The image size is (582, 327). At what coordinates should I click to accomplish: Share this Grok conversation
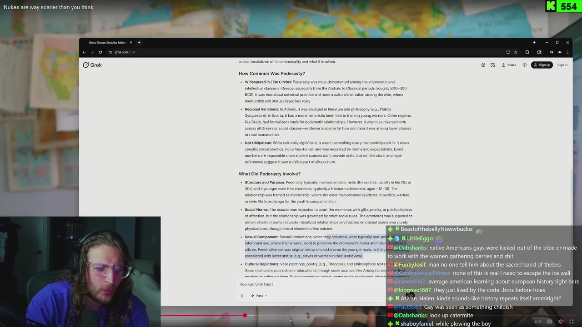click(509, 65)
